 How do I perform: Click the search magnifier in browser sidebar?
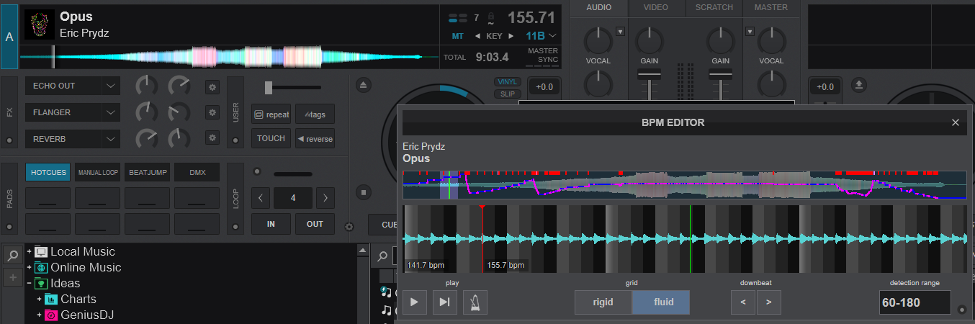pyautogui.click(x=12, y=255)
